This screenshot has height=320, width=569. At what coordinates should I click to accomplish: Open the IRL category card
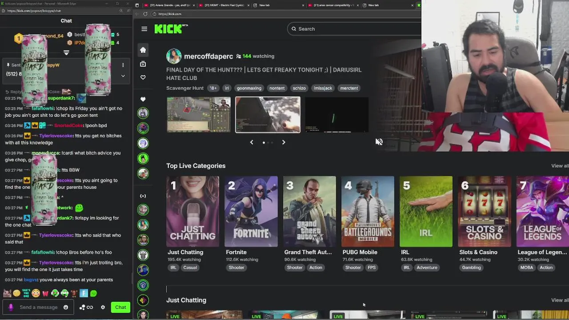coord(426,212)
